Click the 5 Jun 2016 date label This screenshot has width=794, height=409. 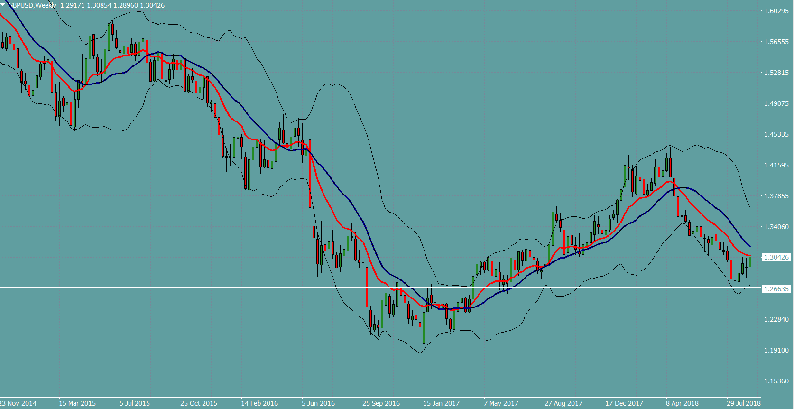[x=318, y=403]
